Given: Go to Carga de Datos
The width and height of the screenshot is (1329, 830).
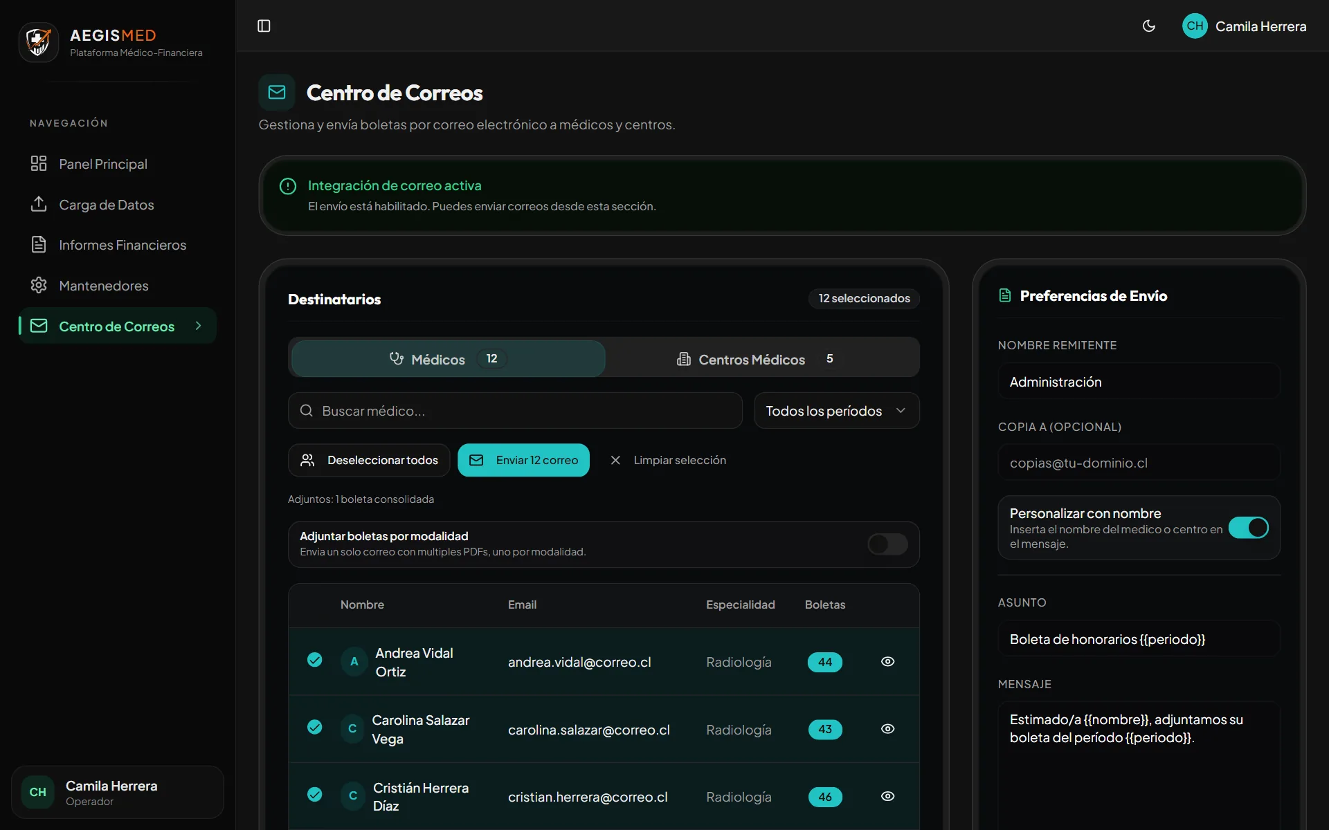Looking at the screenshot, I should 118,205.
